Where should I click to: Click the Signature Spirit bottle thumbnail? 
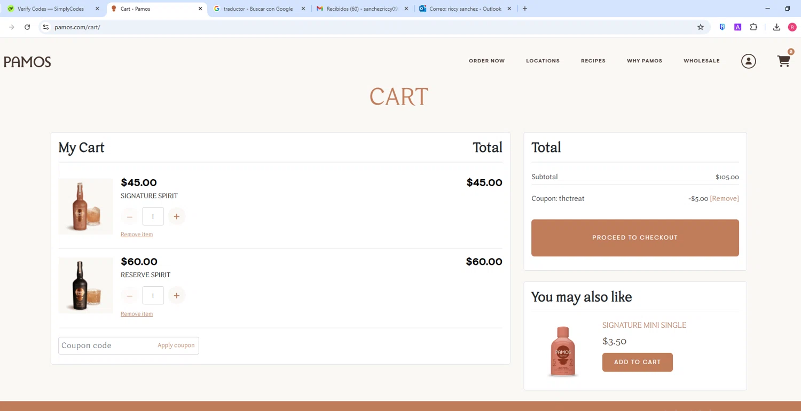tap(85, 206)
